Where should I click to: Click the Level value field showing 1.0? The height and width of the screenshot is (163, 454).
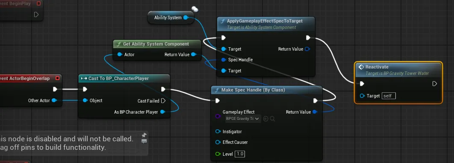[x=240, y=154]
